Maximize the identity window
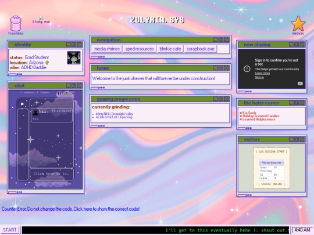This screenshot has width=314, height=235. pyautogui.click(x=74, y=45)
